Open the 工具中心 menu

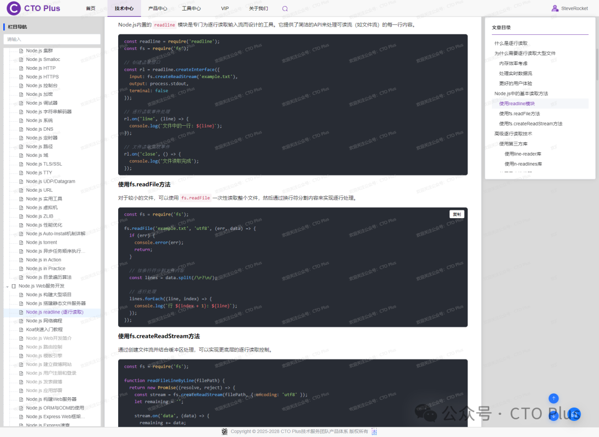[x=191, y=8]
